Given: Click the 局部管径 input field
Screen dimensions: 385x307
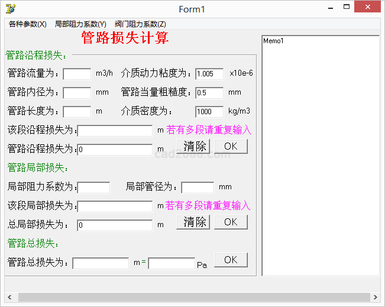Looking at the screenshot, I should pyautogui.click(x=198, y=188).
